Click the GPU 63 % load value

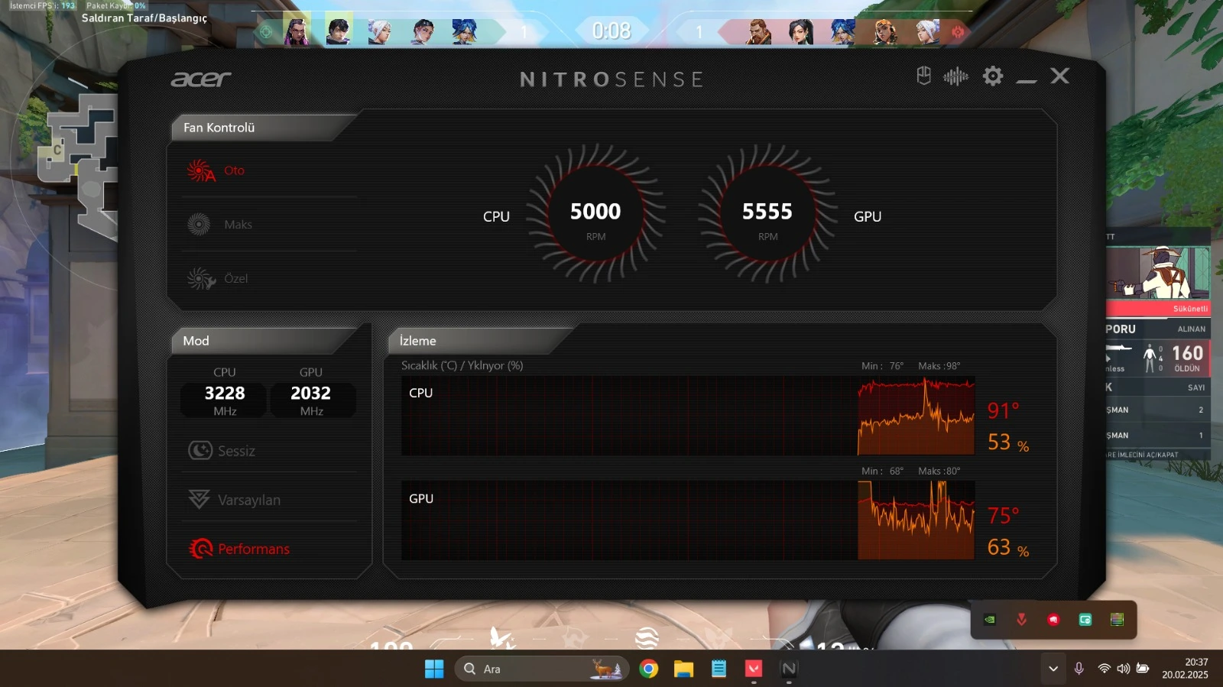pos(1008,547)
